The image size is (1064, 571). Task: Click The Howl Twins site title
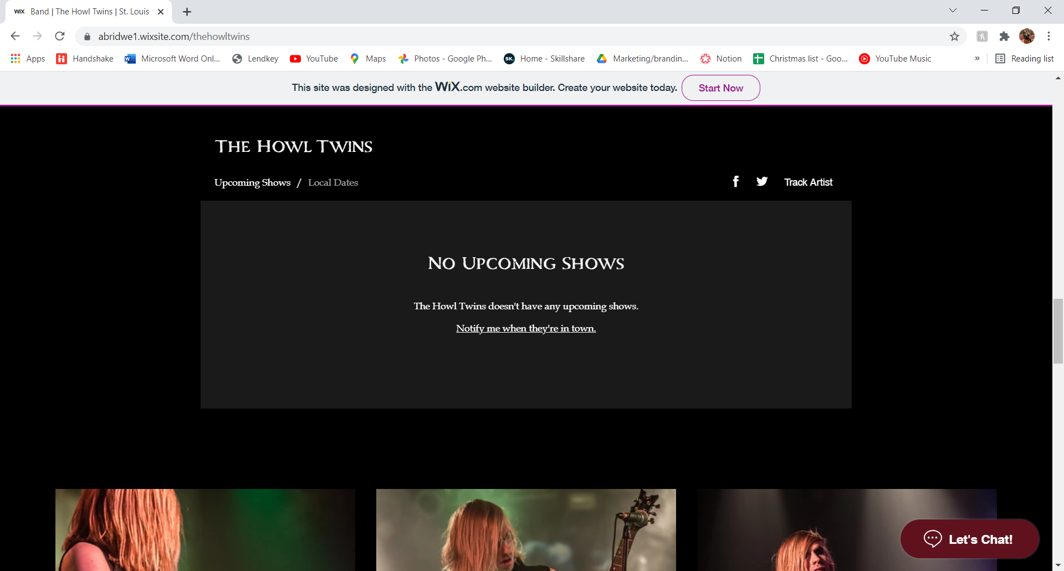click(x=294, y=146)
